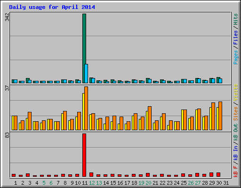Click the blue "kB In" legend text

point(235,153)
